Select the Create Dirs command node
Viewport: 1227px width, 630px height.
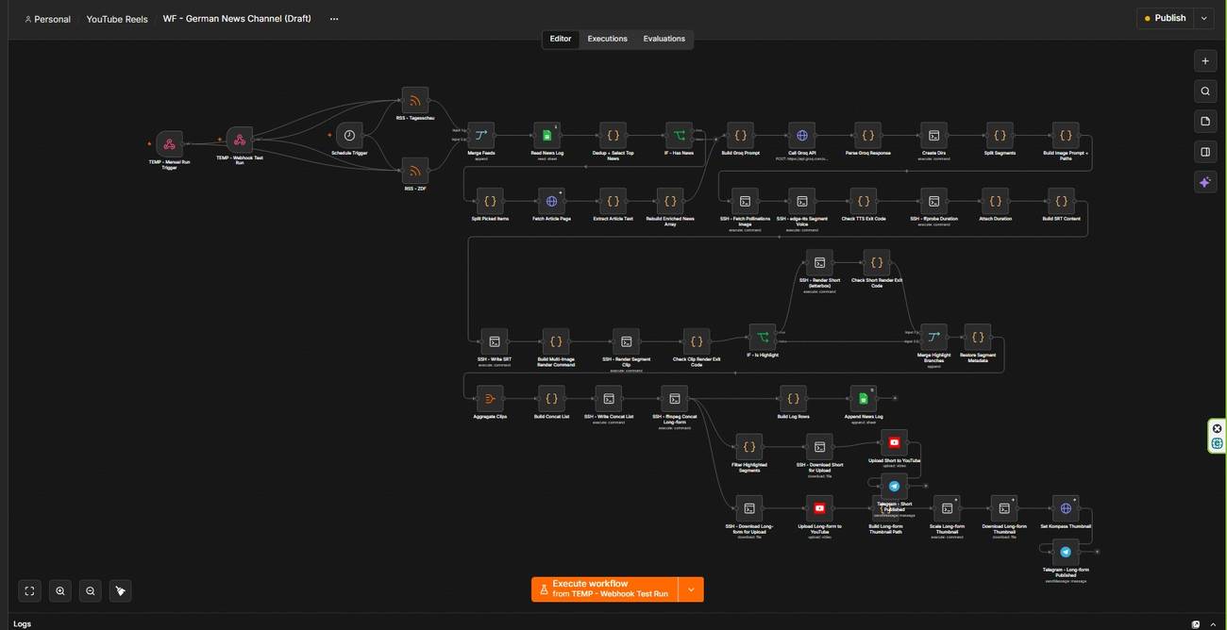tap(933, 135)
